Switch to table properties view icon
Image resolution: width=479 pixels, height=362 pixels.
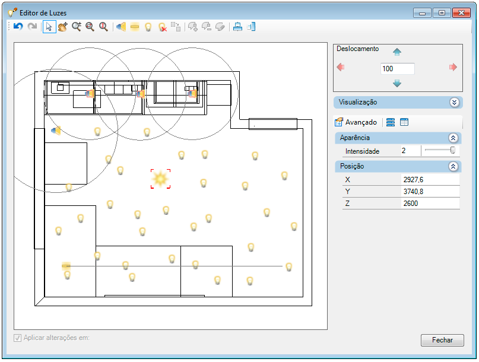404,122
